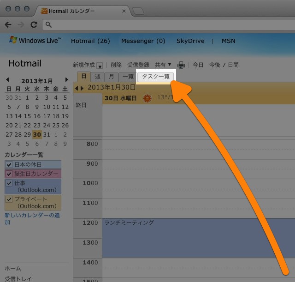Select date 12 in mini calendar
295x282 pixels.
(65, 107)
